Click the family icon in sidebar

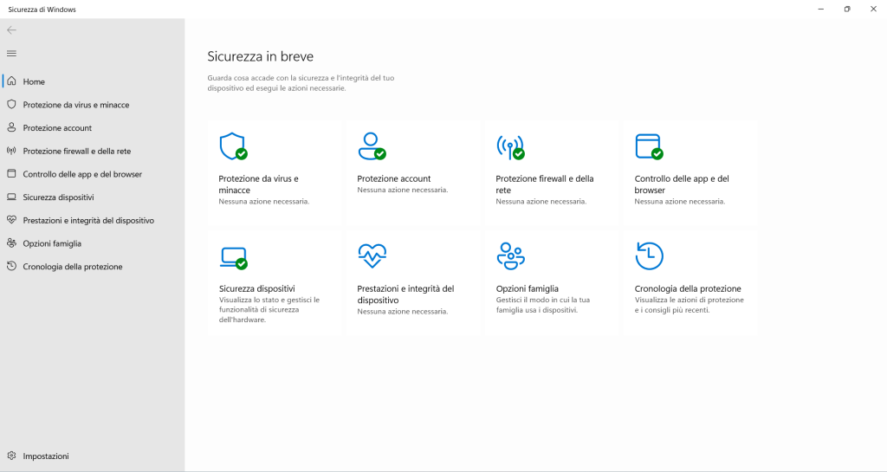click(11, 243)
